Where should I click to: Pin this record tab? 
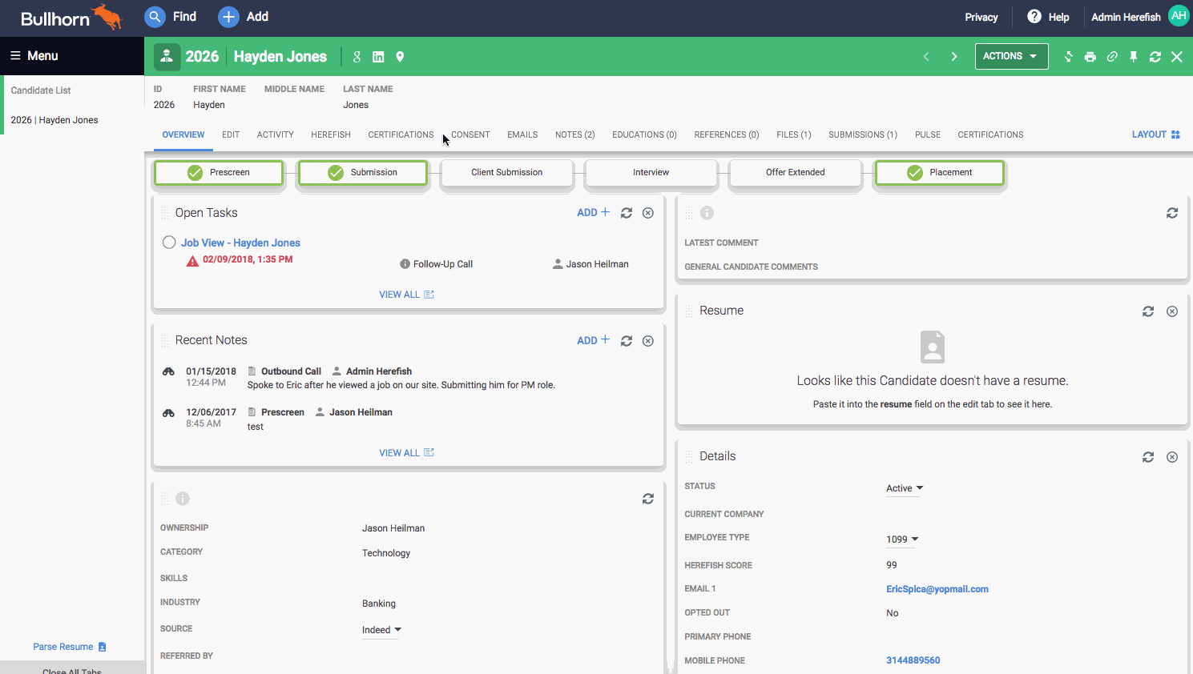pyautogui.click(x=1134, y=57)
